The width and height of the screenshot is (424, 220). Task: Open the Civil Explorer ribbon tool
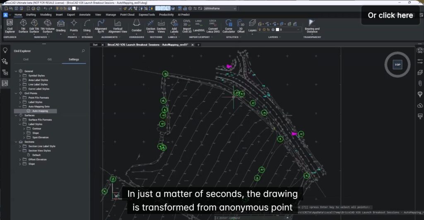click(x=10, y=26)
